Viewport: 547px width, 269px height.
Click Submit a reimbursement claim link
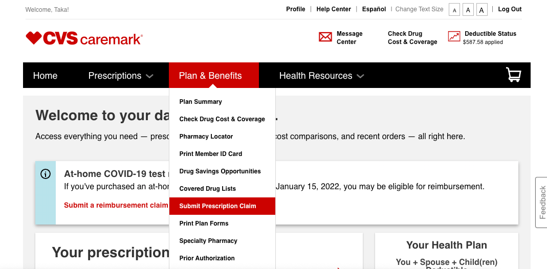point(116,205)
